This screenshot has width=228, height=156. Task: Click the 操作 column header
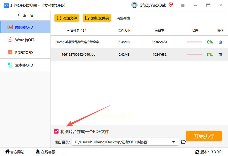[220, 31]
